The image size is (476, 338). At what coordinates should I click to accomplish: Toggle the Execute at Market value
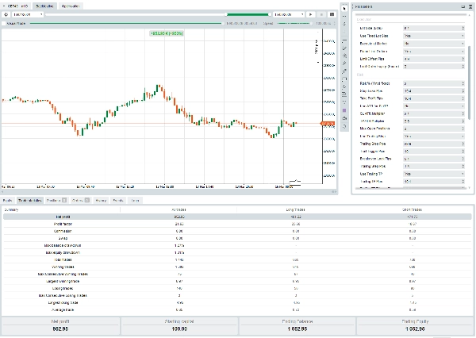[432, 43]
